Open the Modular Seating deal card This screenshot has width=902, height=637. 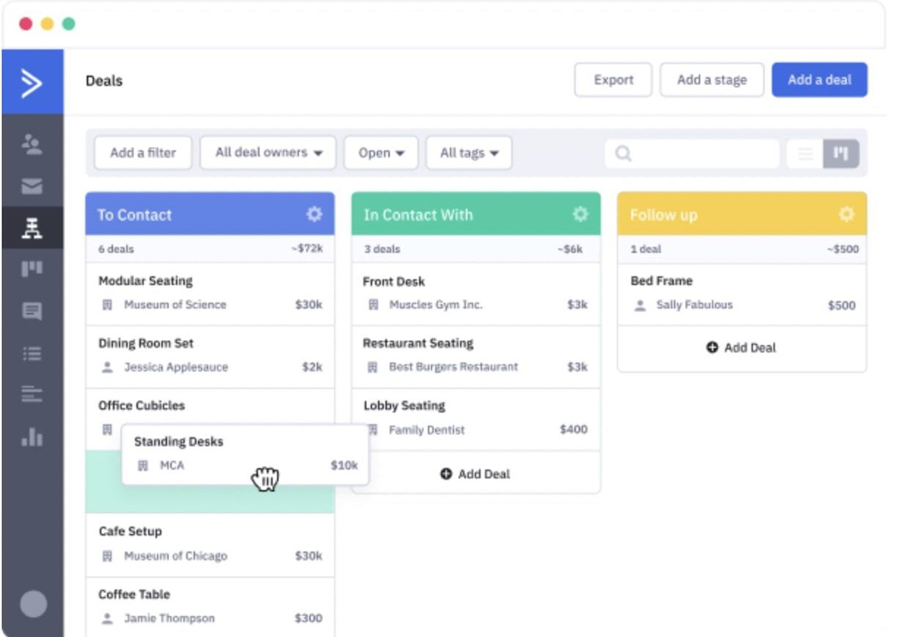coord(210,293)
